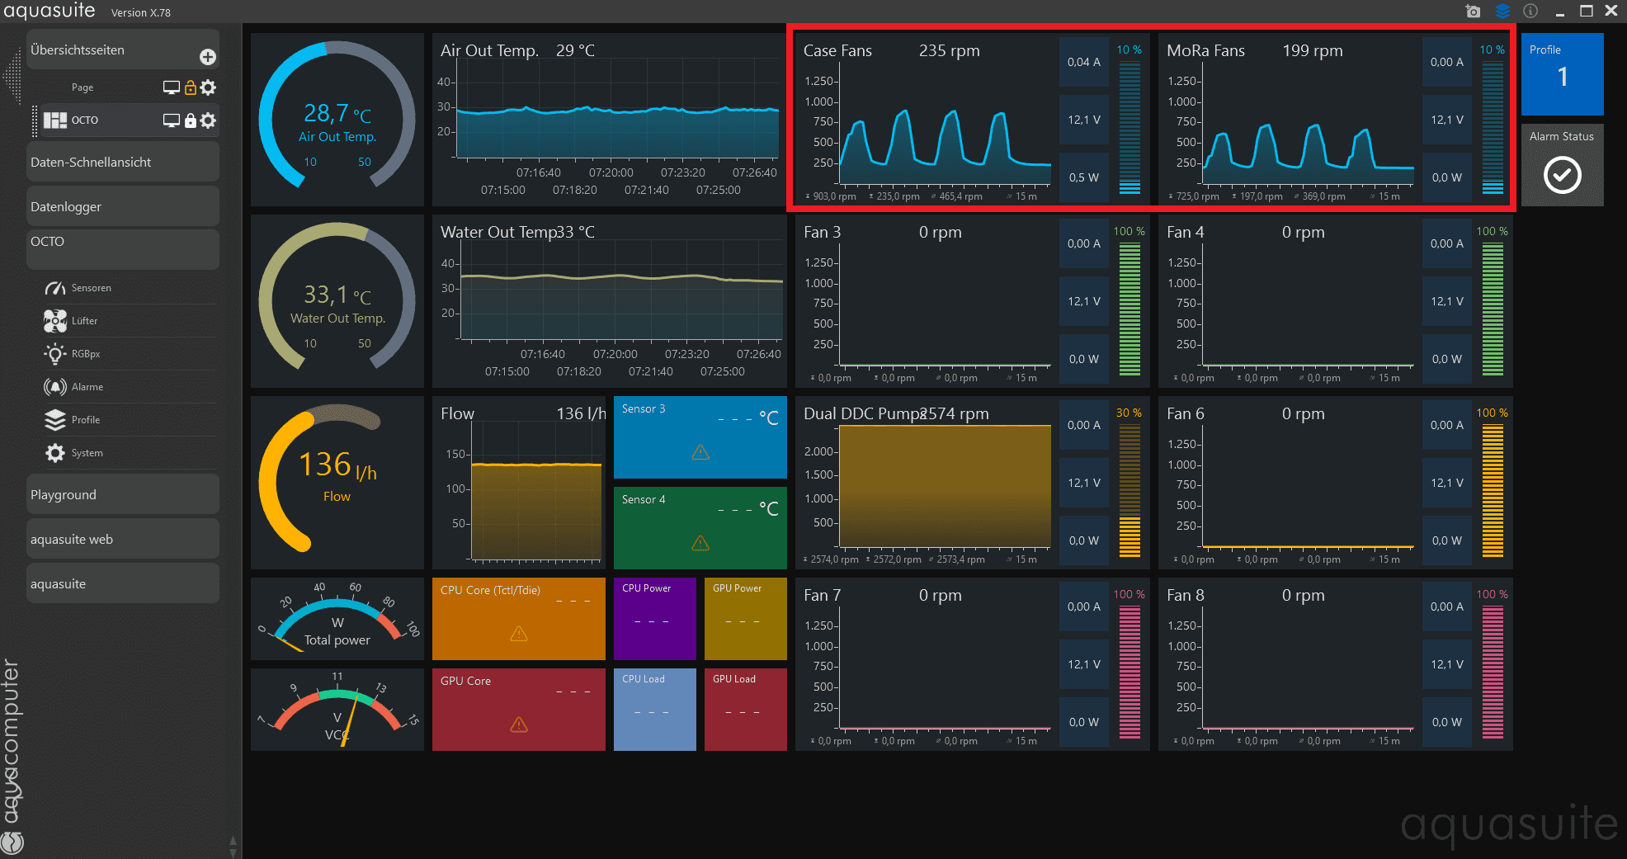The width and height of the screenshot is (1627, 859).
Task: Open the Water Out Temp chart
Action: [x=610, y=301]
